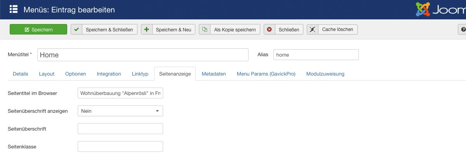Viewport: 466px width, 155px height.
Task: Click Speichern & Schließen button
Action: tap(104, 29)
